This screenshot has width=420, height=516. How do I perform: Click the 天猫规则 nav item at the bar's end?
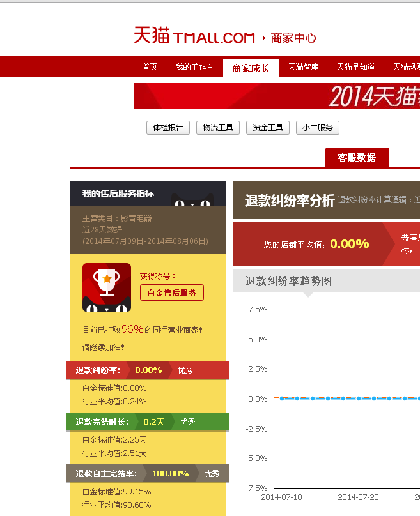[x=406, y=67]
